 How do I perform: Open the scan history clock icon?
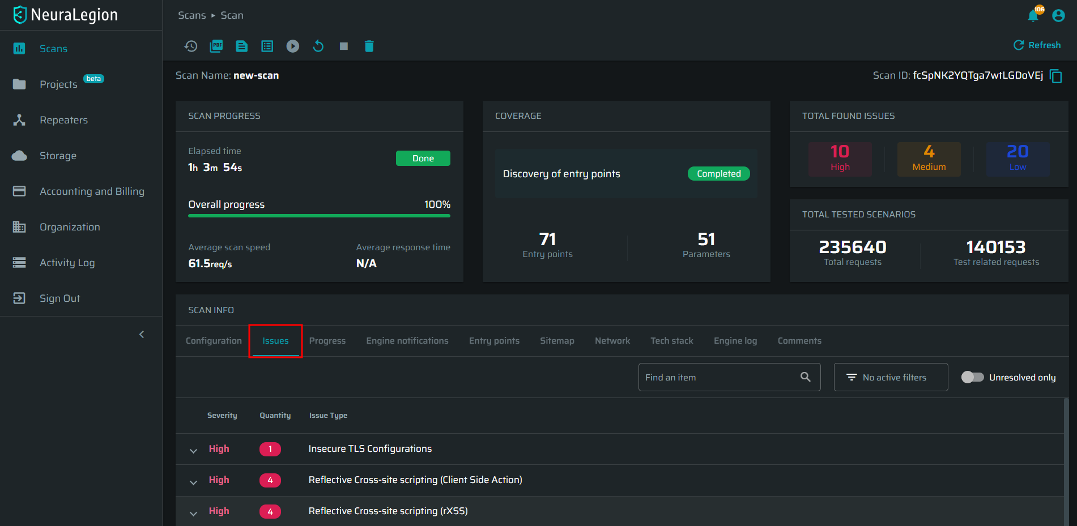(x=191, y=46)
